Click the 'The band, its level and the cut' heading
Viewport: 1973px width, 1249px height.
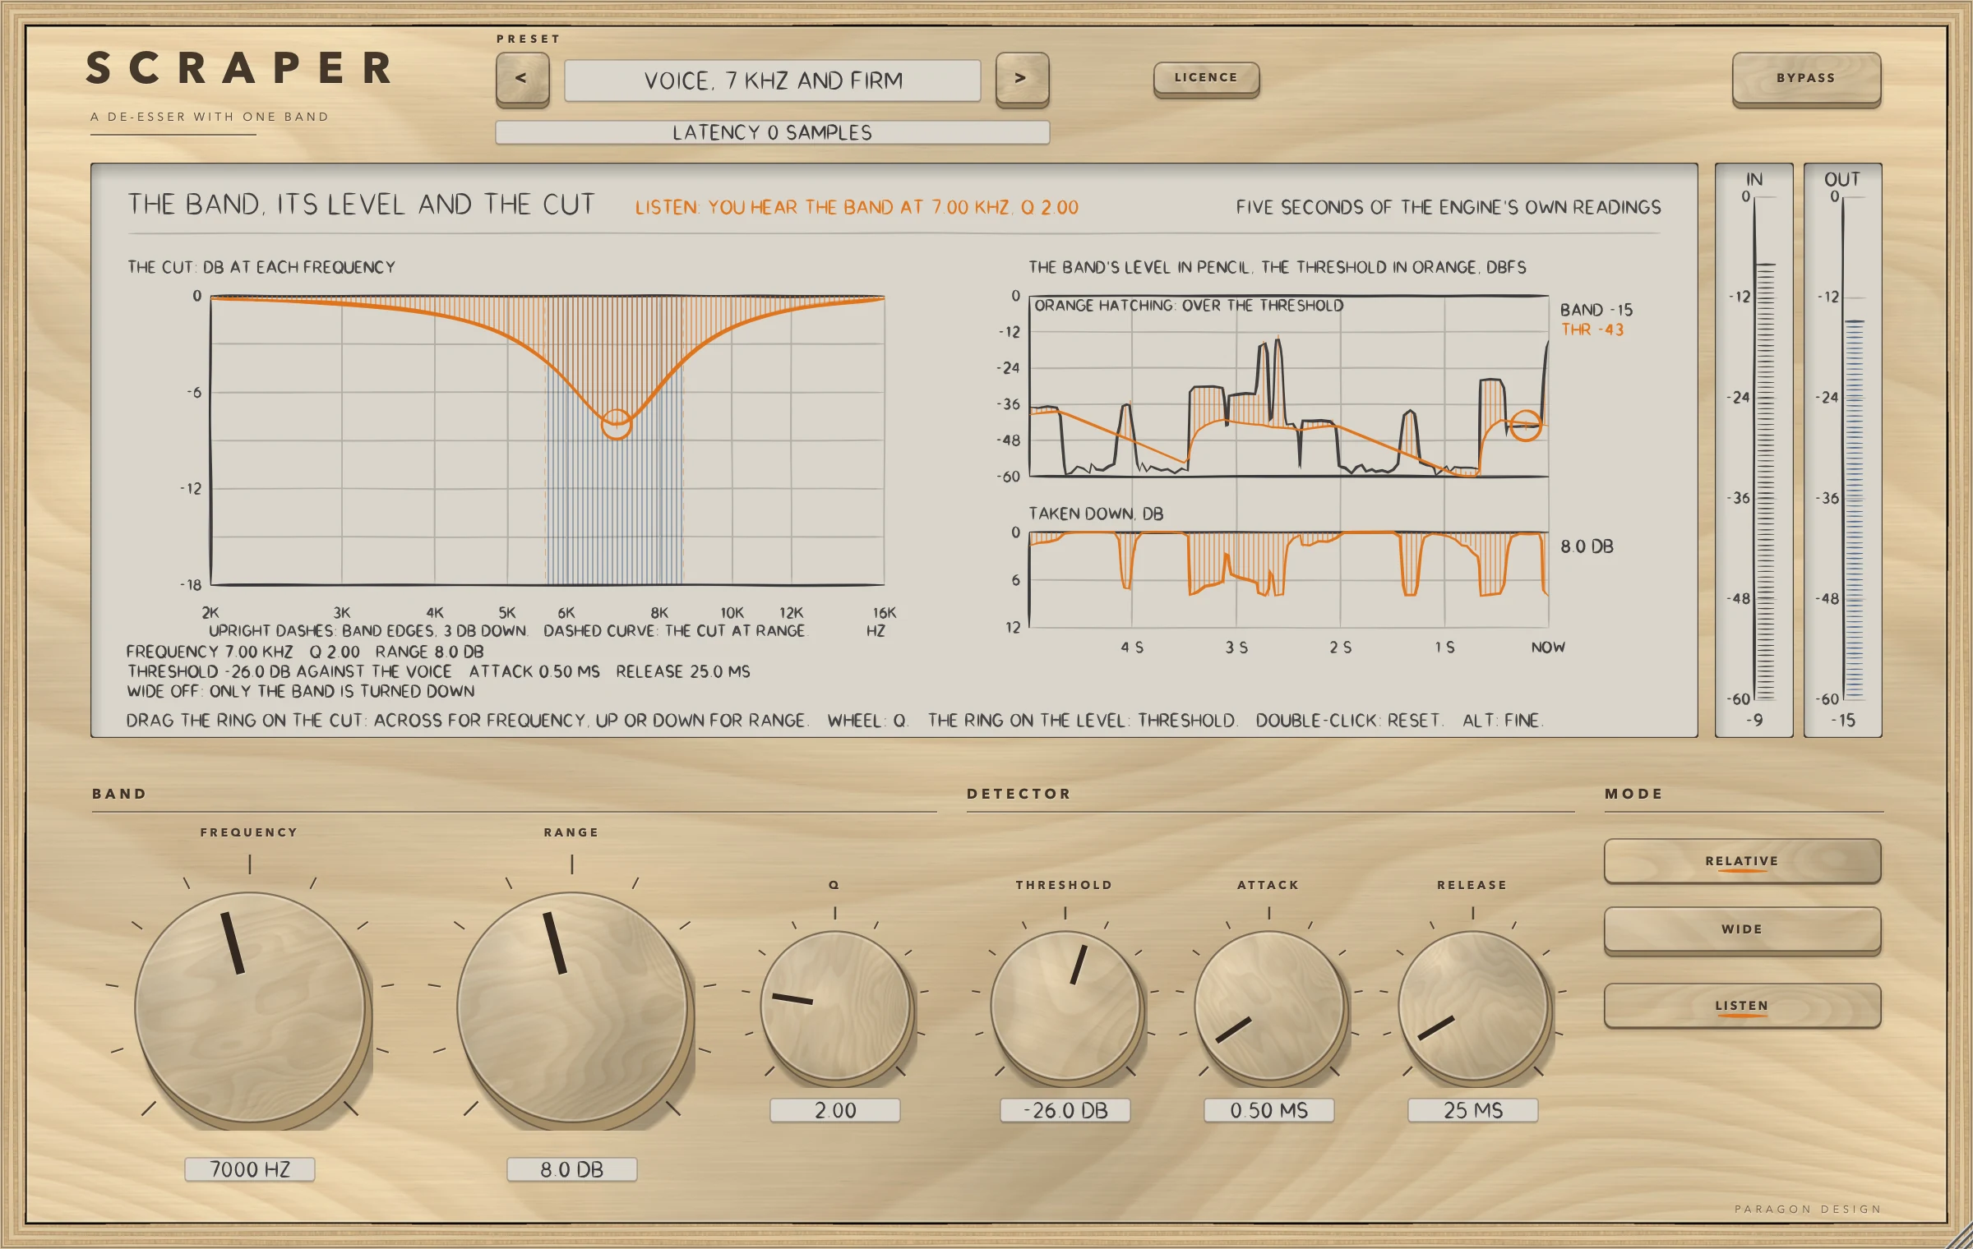361,205
